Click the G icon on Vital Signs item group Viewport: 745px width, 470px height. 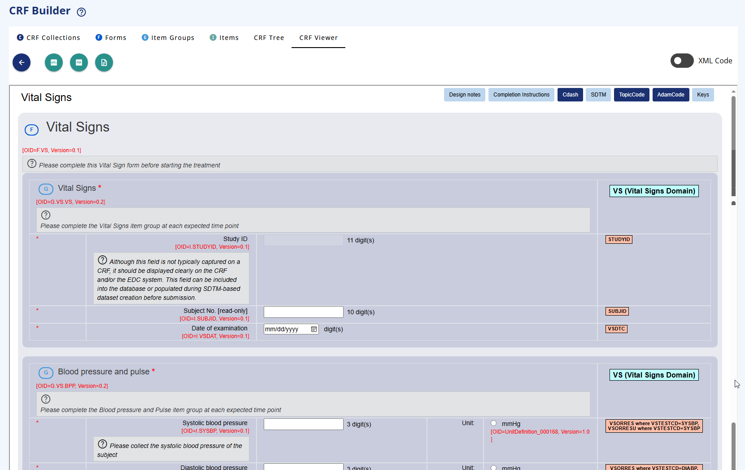46,189
